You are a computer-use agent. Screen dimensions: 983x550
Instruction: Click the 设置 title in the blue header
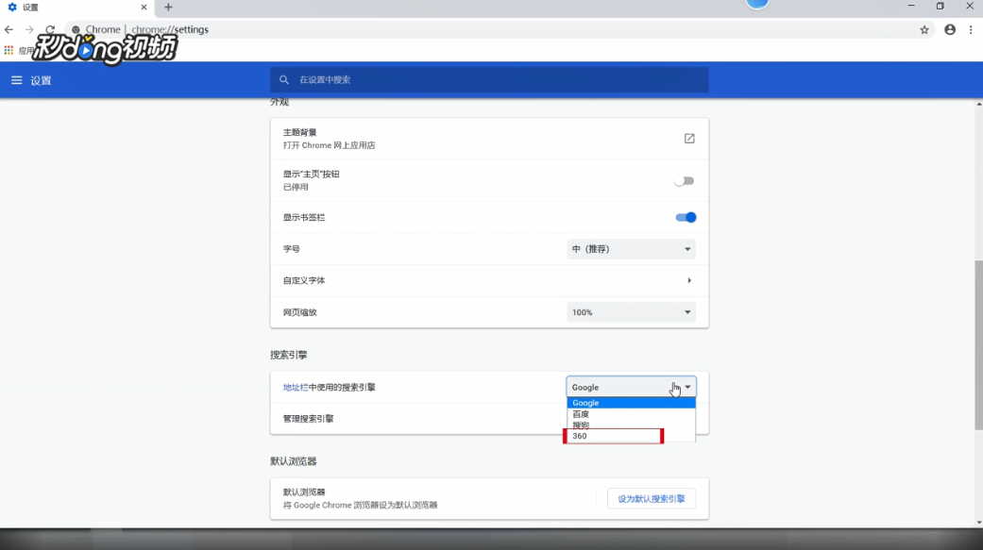coord(41,80)
